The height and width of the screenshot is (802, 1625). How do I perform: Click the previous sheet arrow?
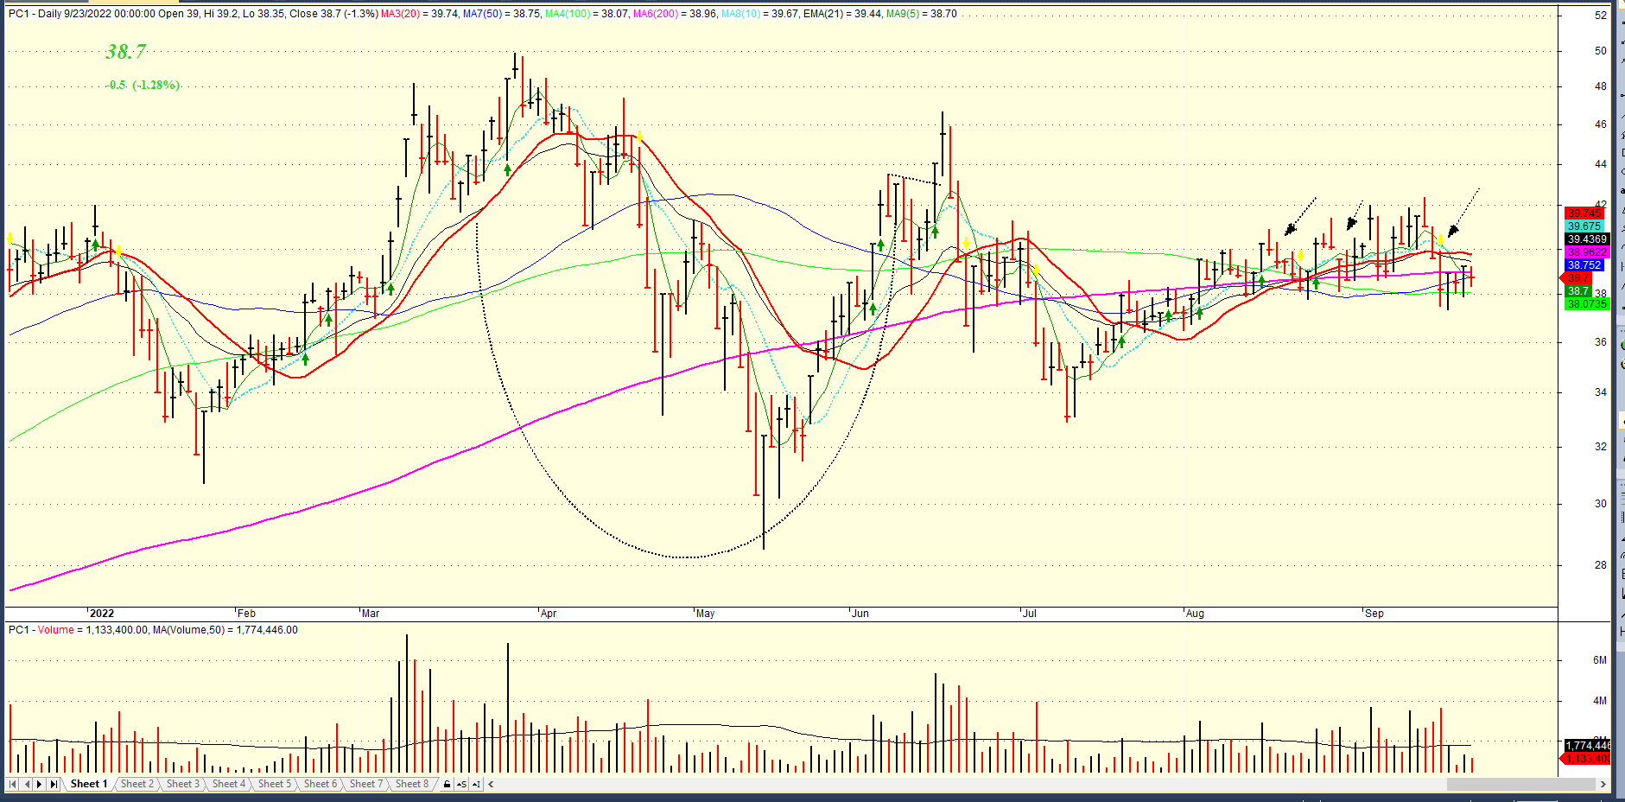click(27, 784)
